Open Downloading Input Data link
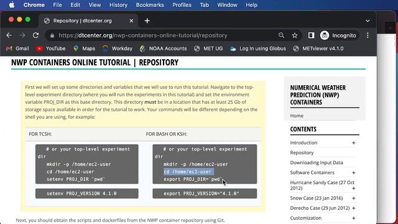Viewport: 398px width, 224px height. pyautogui.click(x=317, y=162)
